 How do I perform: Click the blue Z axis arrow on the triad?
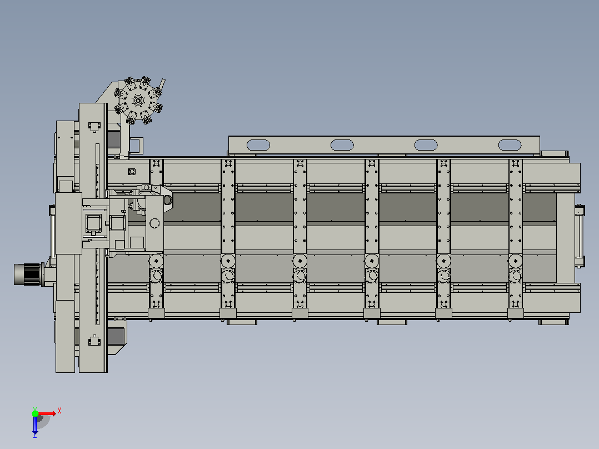35,425
